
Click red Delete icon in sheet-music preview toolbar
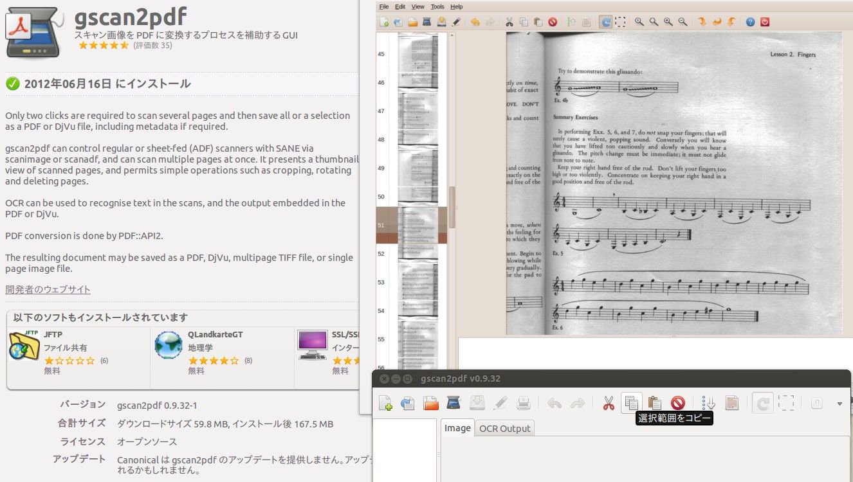click(553, 22)
